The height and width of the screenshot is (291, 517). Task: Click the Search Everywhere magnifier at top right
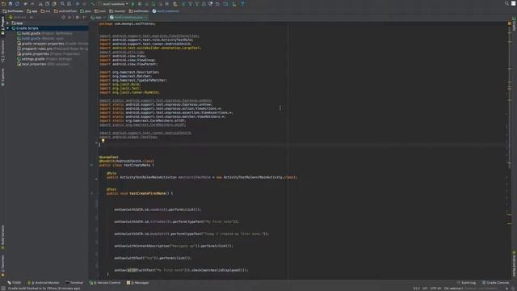tap(506, 3)
